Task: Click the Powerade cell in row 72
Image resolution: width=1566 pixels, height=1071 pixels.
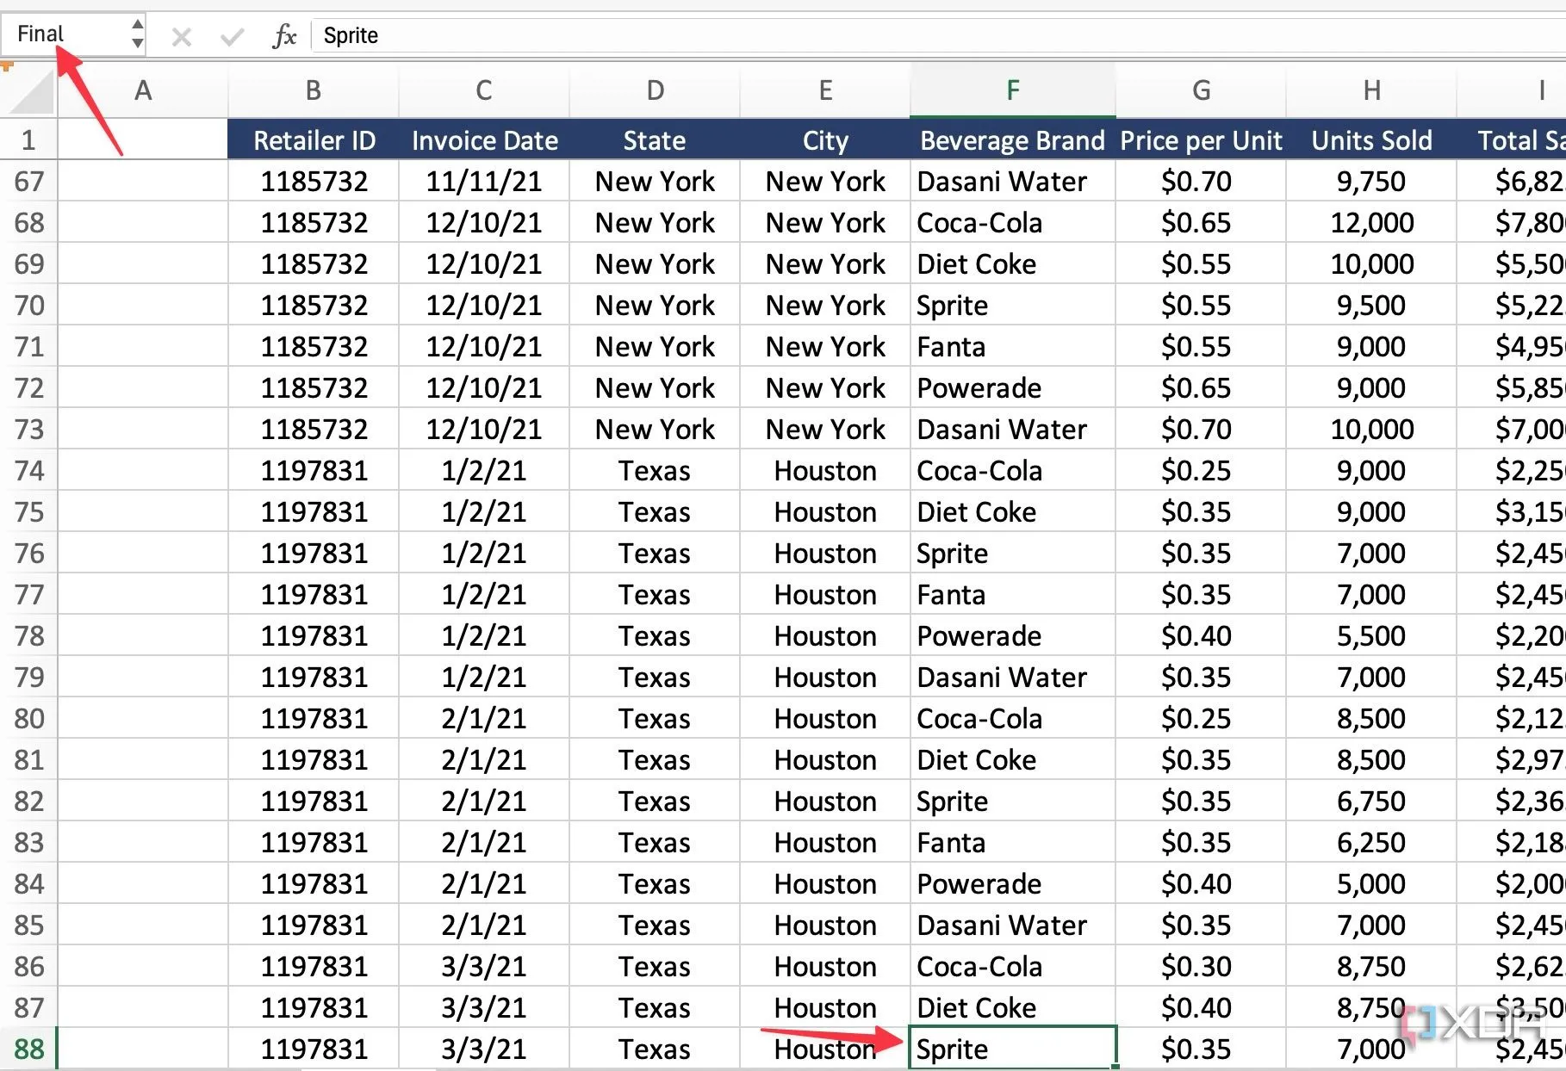Action: click(x=1012, y=388)
